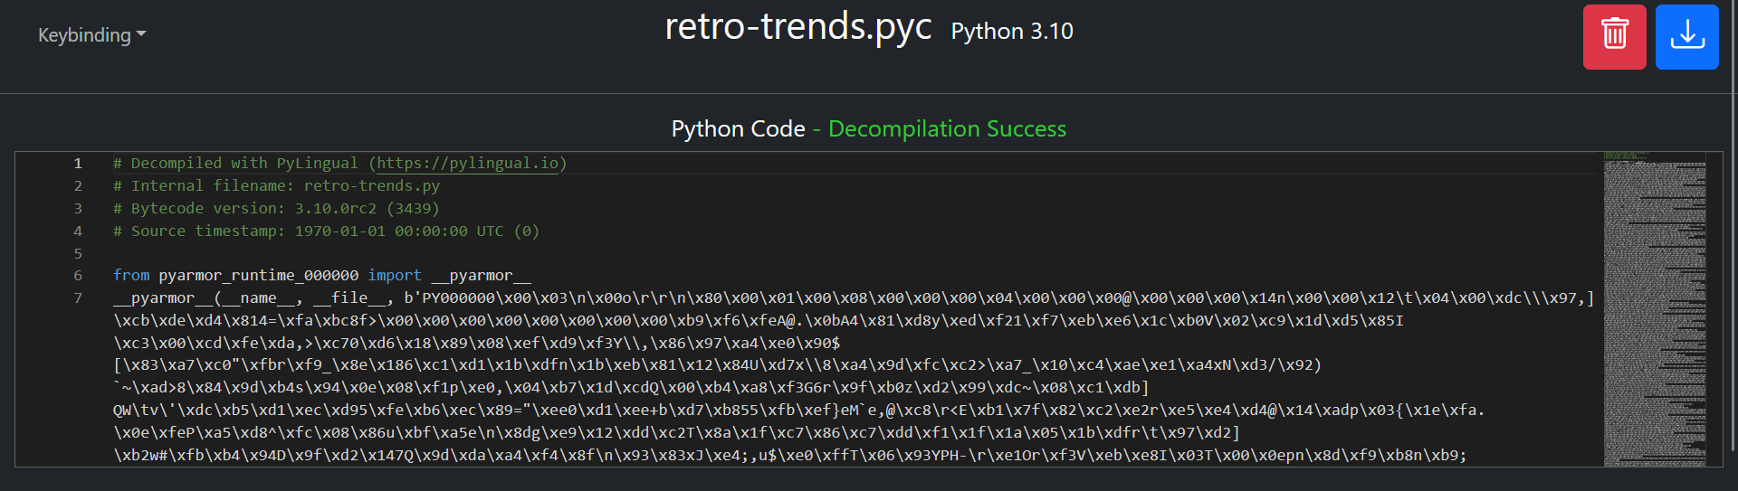Place cursor on Internal filename comment line
1738x491 pixels.
click(x=276, y=186)
